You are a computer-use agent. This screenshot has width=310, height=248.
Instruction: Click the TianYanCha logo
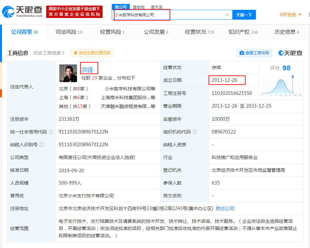point(22,12)
